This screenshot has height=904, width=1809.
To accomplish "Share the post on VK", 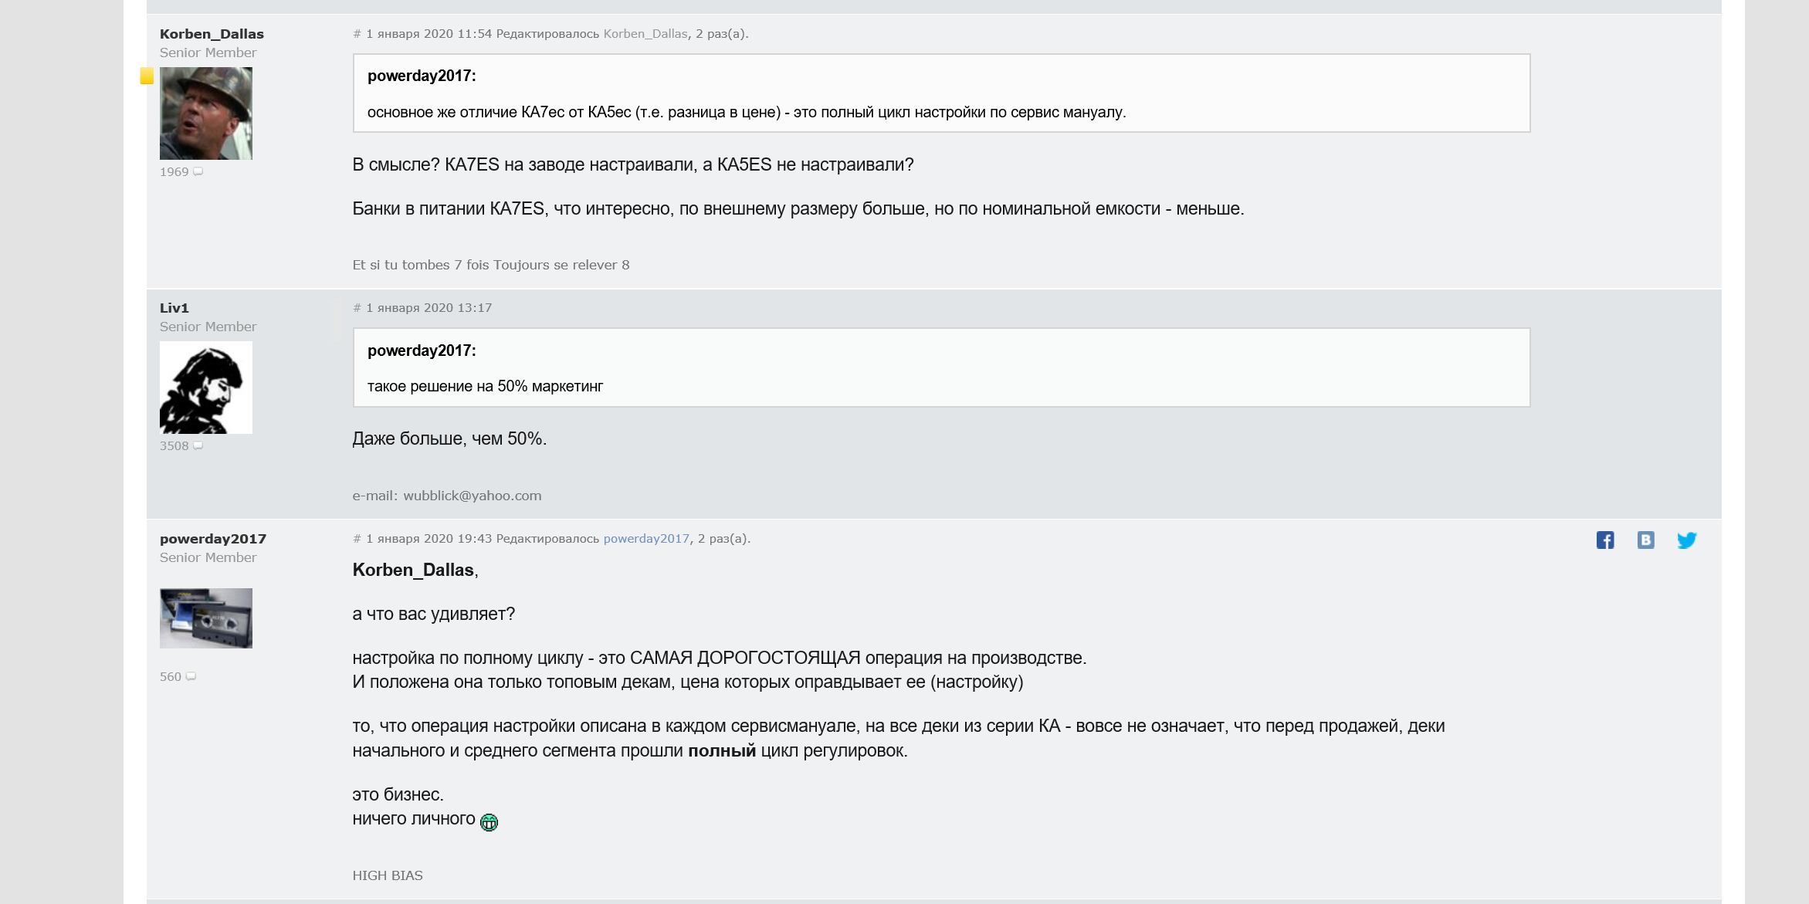I will (1645, 540).
